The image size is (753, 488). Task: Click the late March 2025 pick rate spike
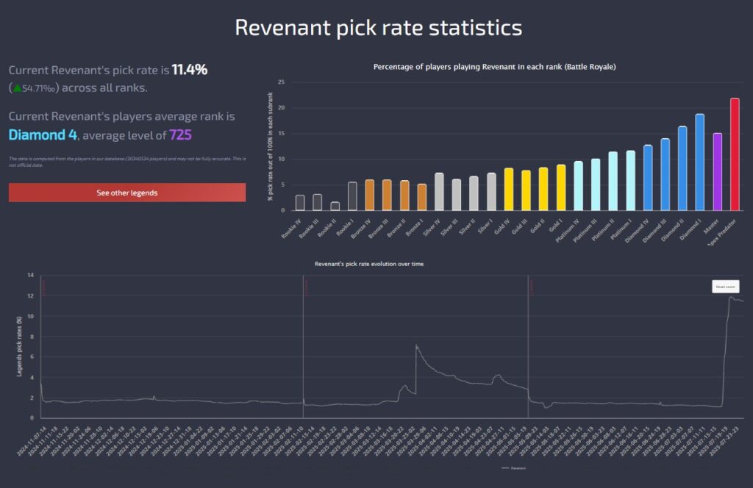416,345
